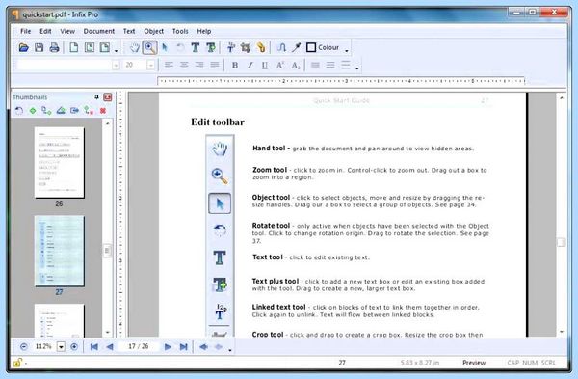This screenshot has width=578, height=379.
Task: Open the Edit menu
Action: tap(45, 31)
